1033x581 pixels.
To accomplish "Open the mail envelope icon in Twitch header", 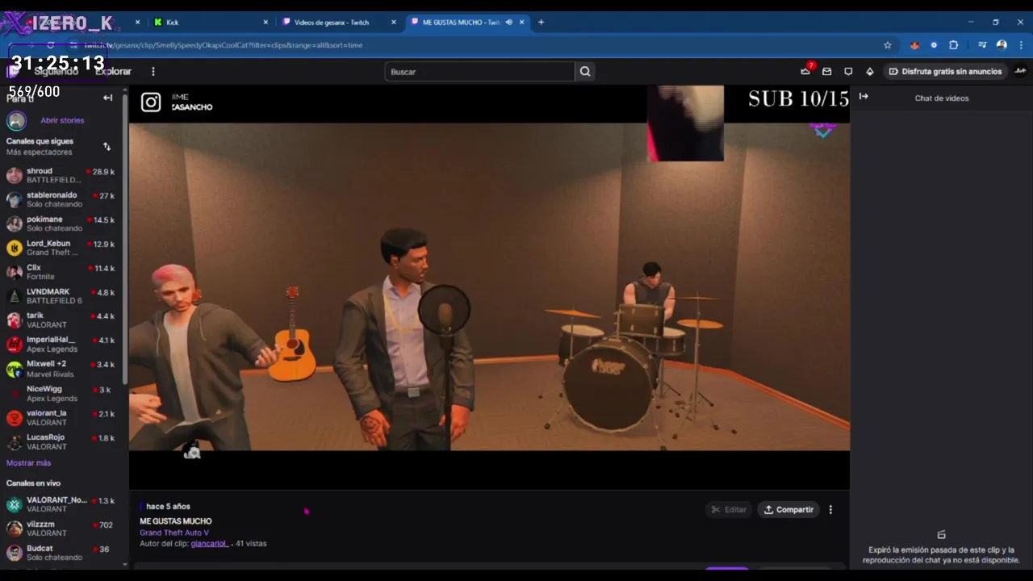I will [826, 72].
